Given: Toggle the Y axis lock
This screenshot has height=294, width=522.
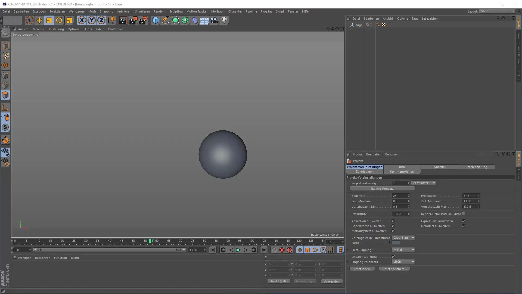Looking at the screenshot, I should [x=92, y=20].
